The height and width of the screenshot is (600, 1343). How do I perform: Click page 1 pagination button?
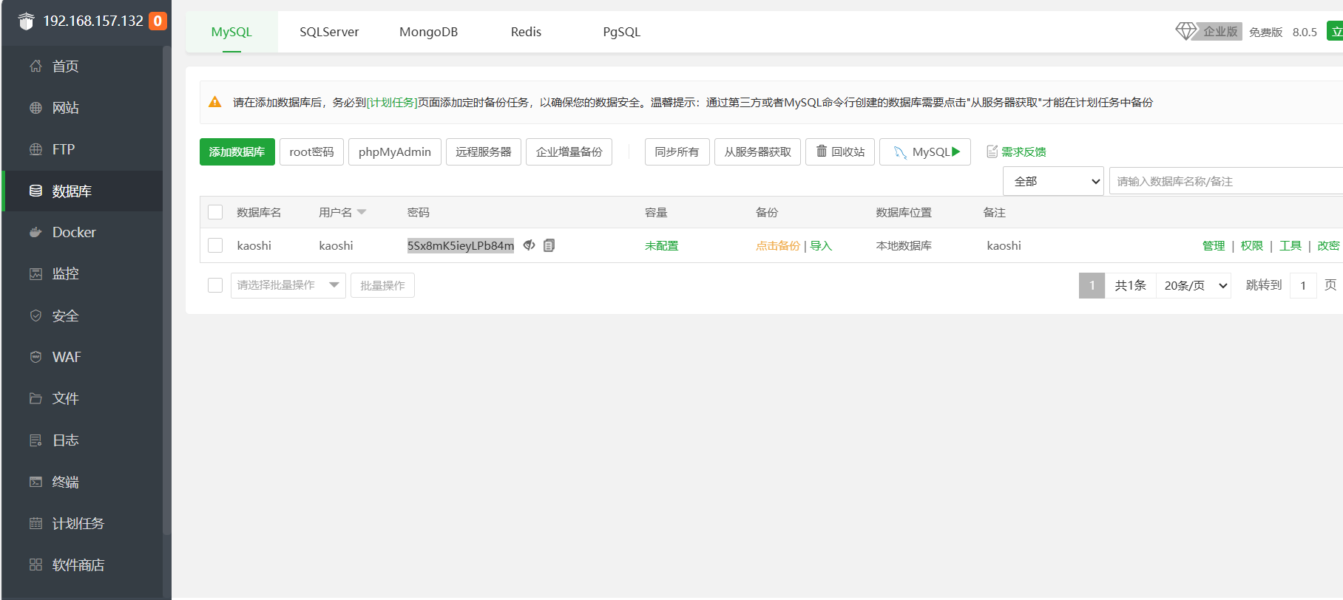pos(1092,285)
